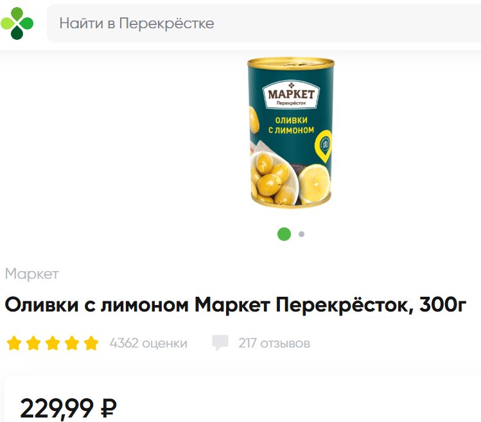Image resolution: width=481 pixels, height=422 pixels.
Task: Click the product title 'Оливки с лимоном'
Action: (96, 304)
